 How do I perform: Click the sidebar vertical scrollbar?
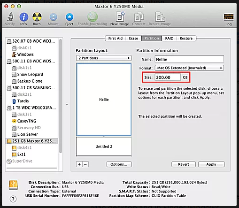coord(61,96)
